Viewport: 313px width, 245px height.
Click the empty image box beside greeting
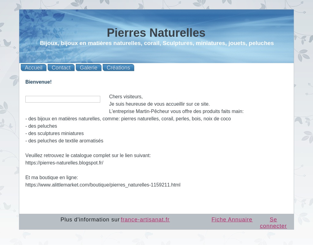[x=63, y=99]
